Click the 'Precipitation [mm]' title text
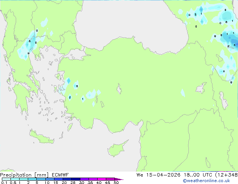Screen dimensions: 238x184 (x=24, y=175)
